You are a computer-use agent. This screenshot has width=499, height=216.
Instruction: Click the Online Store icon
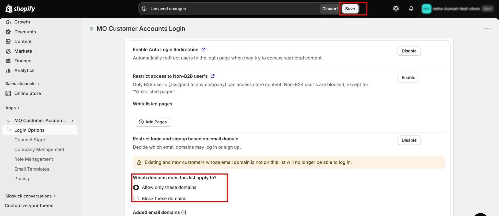click(x=8, y=93)
